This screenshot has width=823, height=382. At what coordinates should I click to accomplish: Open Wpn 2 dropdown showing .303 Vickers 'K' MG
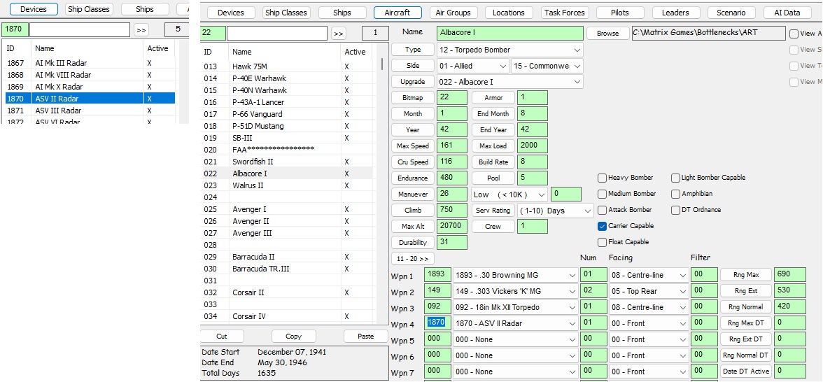point(515,291)
